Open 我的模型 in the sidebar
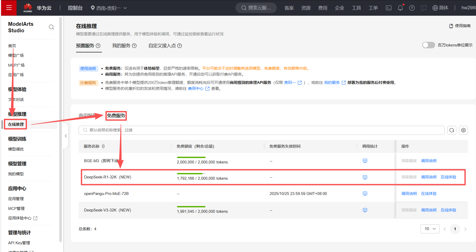The height and width of the screenshot is (252, 476). pos(16,174)
